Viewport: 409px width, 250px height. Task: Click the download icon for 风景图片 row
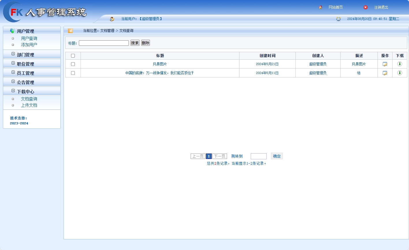(400, 64)
